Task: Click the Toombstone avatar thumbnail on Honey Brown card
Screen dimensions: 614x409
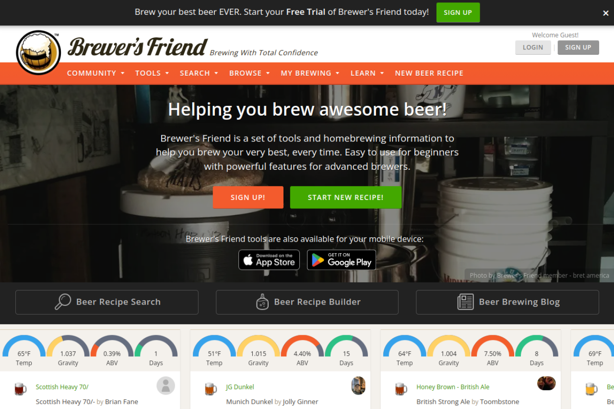Action: (x=546, y=383)
